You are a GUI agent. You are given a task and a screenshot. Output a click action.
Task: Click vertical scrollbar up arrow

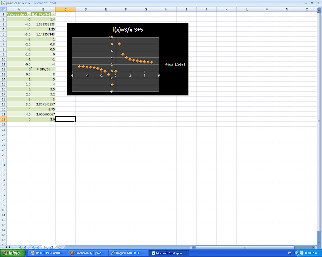coord(319,11)
